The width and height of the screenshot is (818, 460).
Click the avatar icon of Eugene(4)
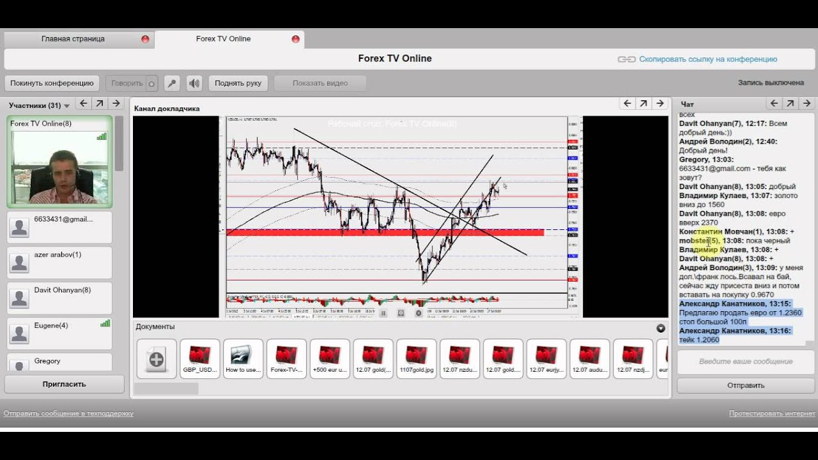tap(20, 333)
